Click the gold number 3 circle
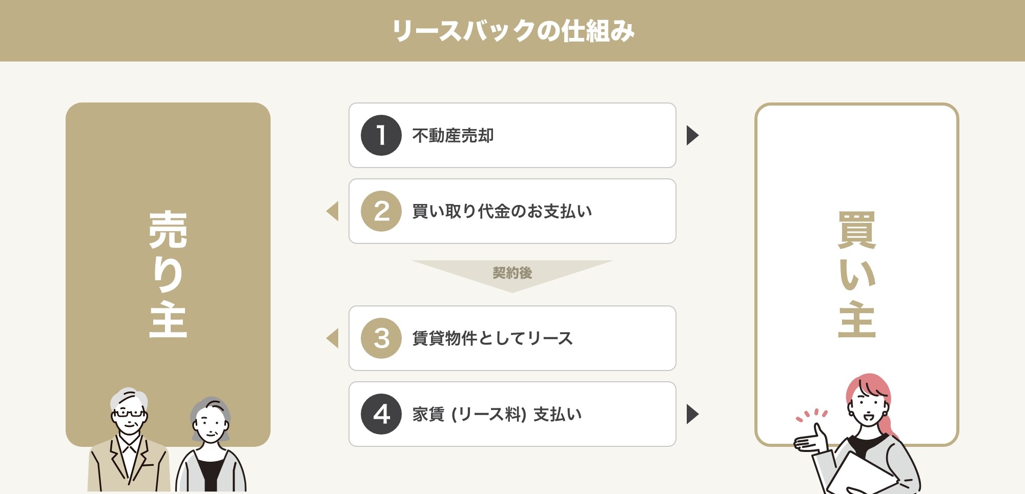The height and width of the screenshot is (494, 1025). point(381,338)
